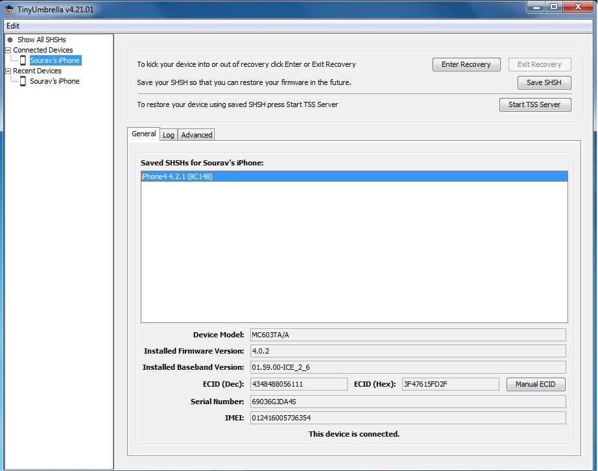Screen dimensions: 598x471
Task: Click the Save SHSH button
Action: 544,83
